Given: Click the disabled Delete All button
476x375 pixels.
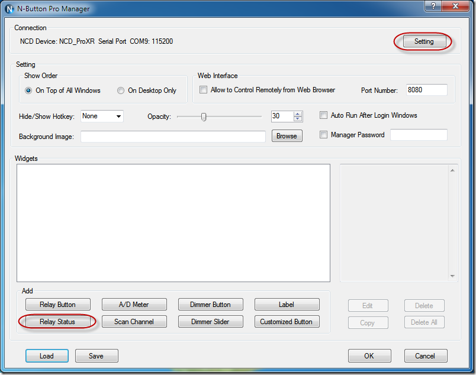Looking at the screenshot, I should (x=424, y=322).
